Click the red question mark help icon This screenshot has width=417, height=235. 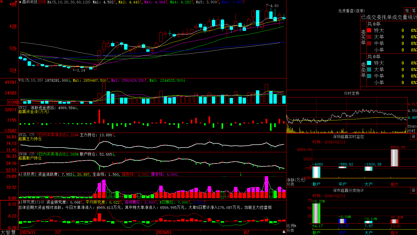pos(16,2)
